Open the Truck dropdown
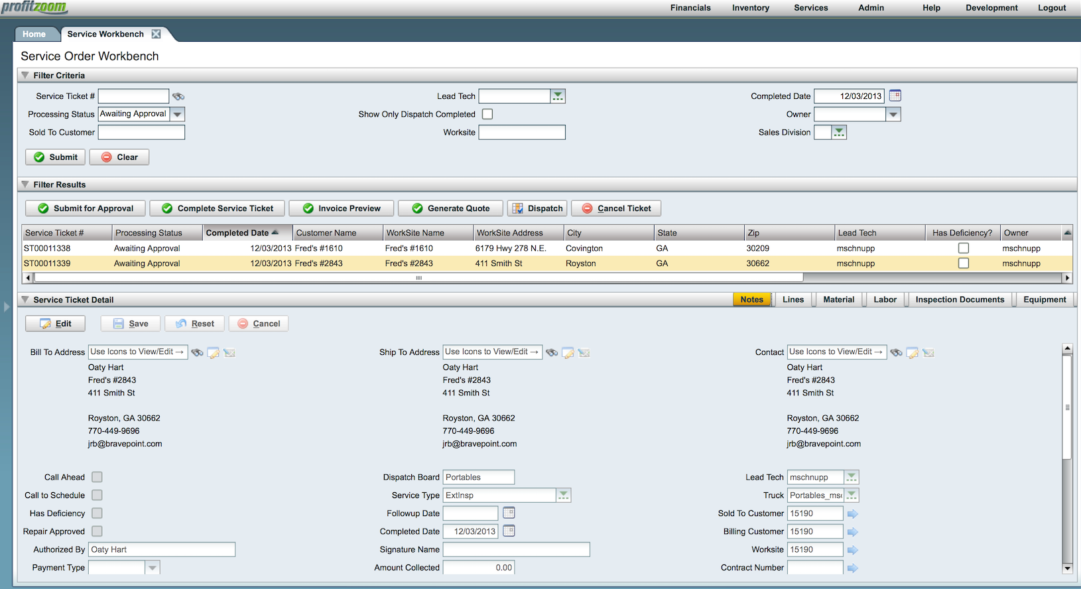Screen dimensions: 1081x589 point(852,495)
